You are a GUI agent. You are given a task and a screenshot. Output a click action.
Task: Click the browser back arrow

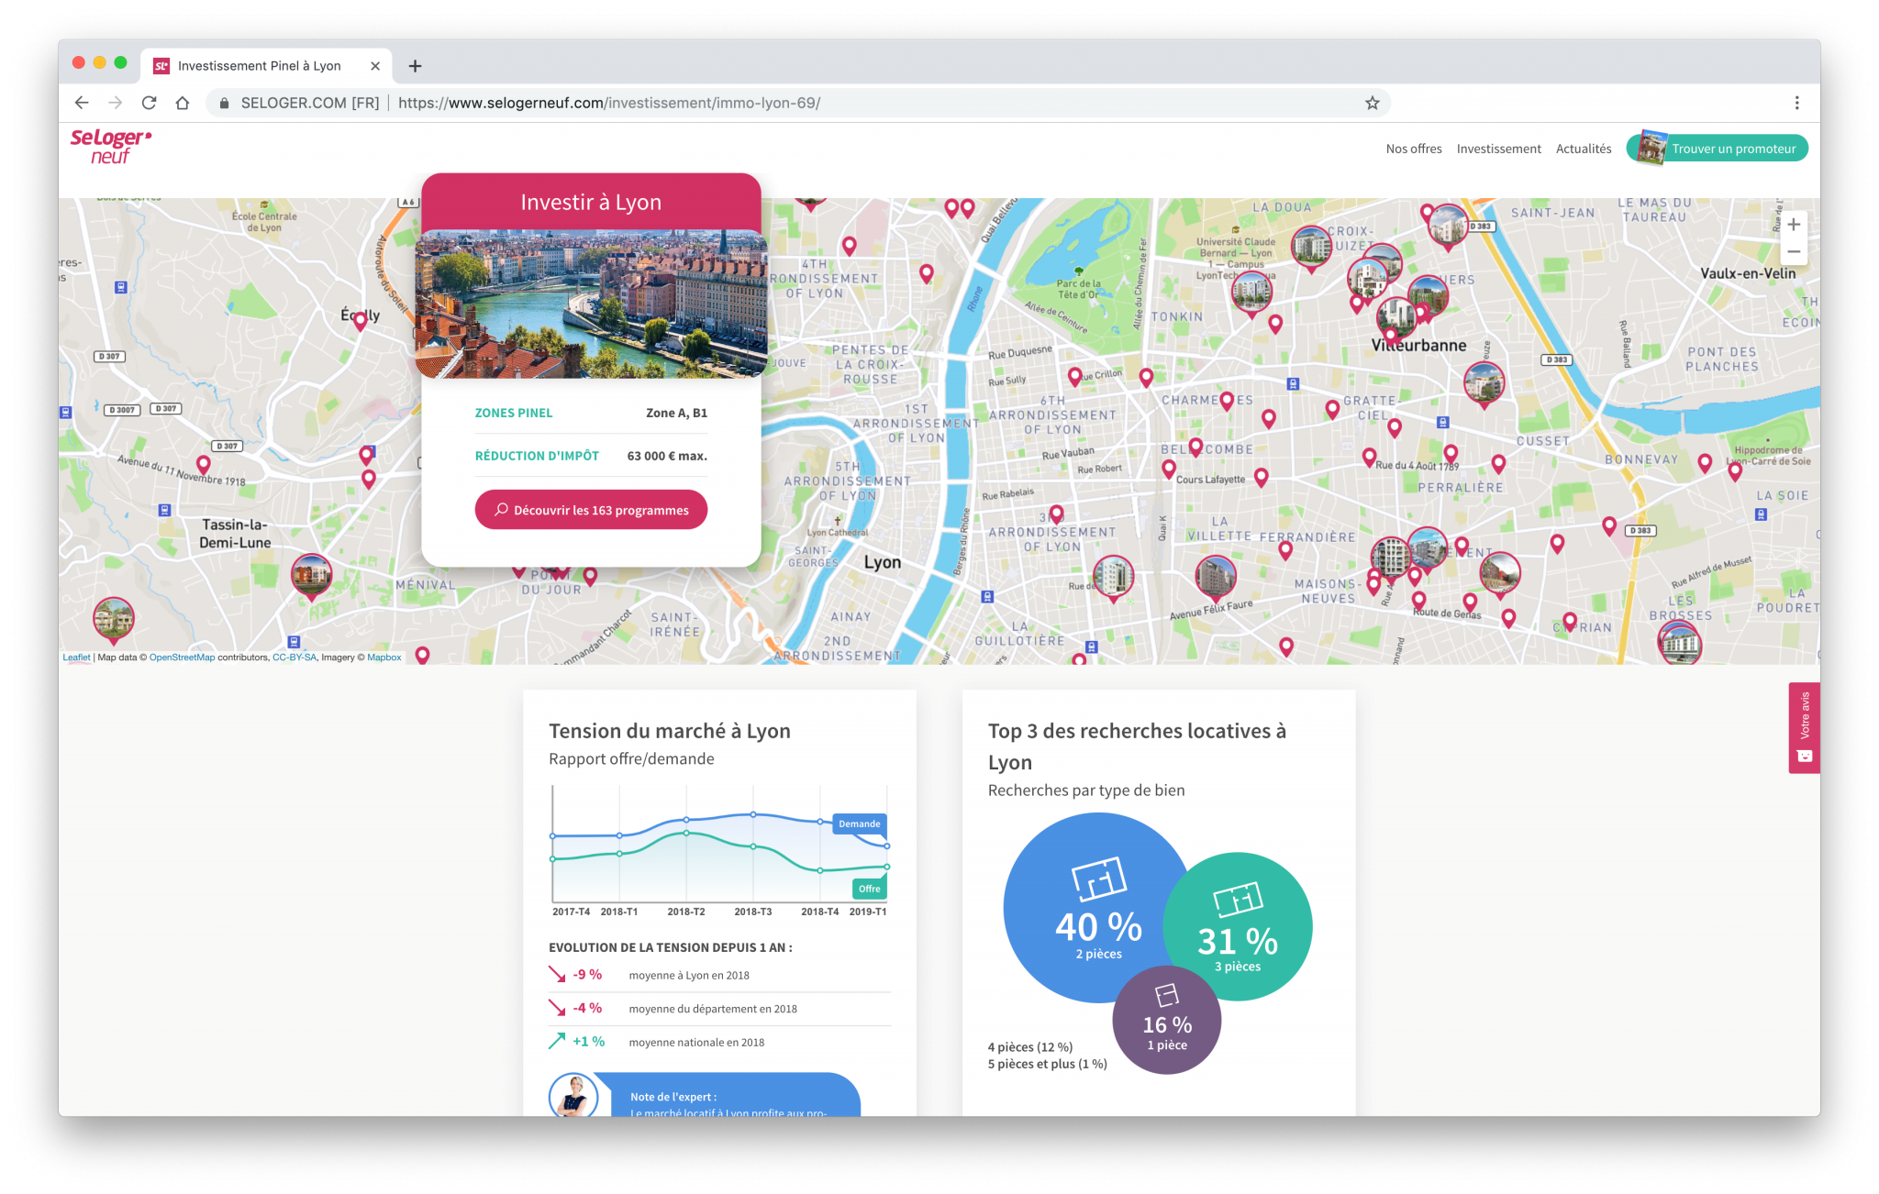click(82, 103)
